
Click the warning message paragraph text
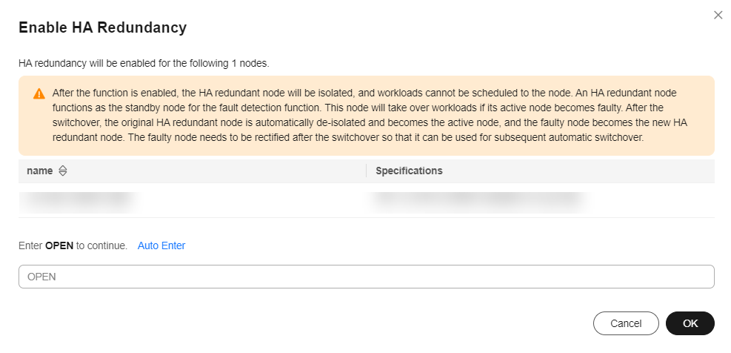pos(370,116)
